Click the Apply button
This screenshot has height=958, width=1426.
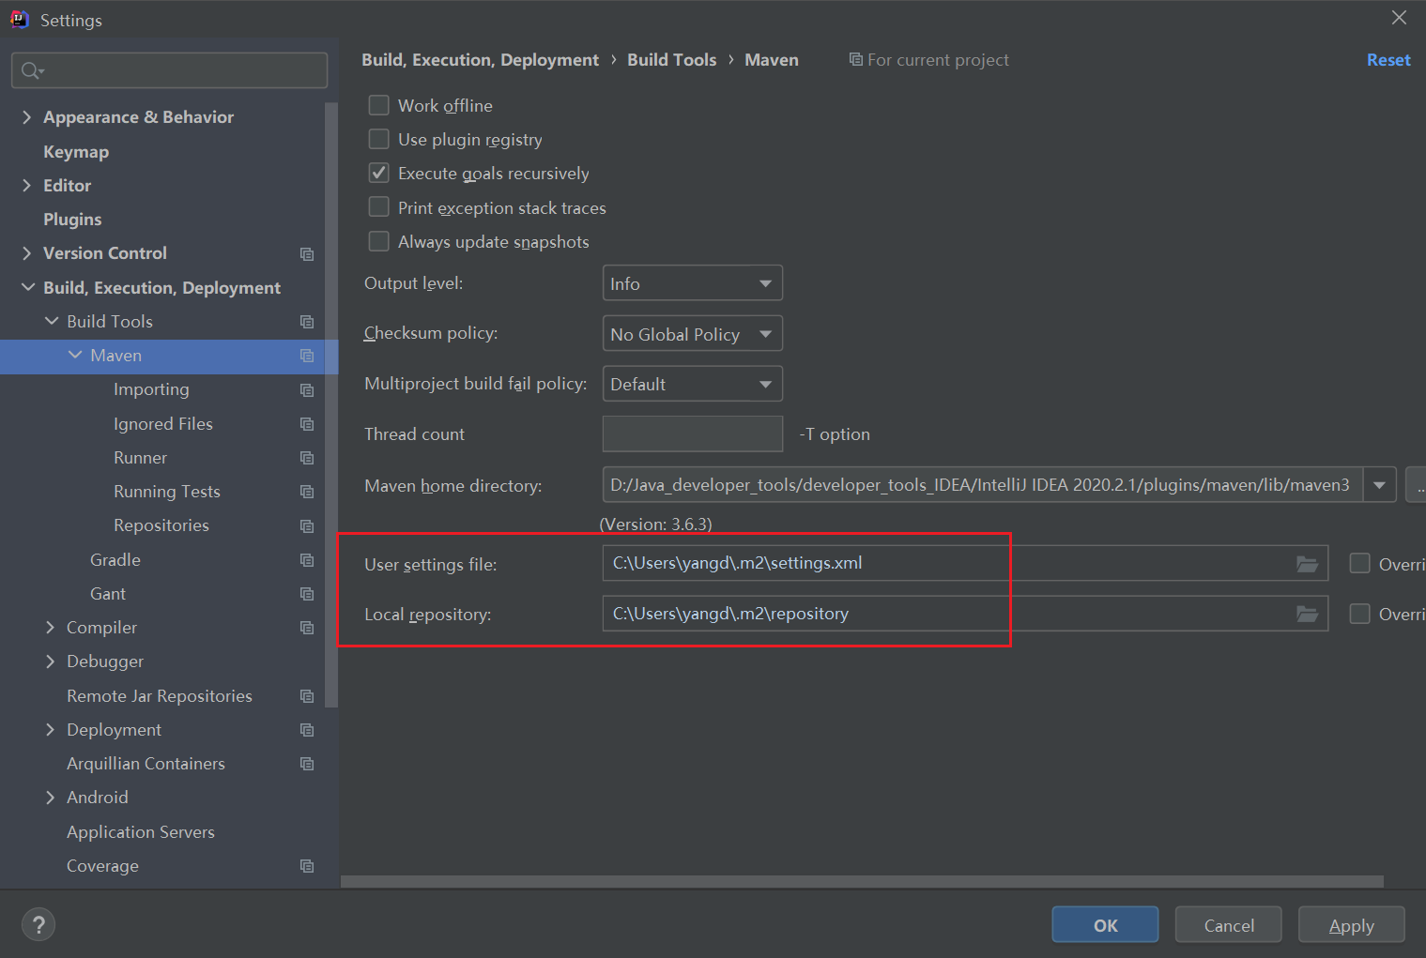(x=1352, y=925)
